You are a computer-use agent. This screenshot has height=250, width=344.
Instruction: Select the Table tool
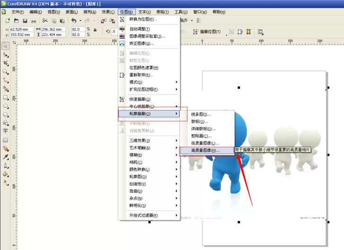6,140
